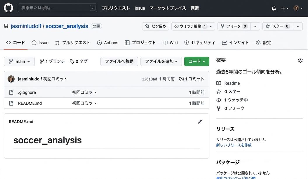
Task: Click the .gitignore file icon
Action: coord(11,92)
